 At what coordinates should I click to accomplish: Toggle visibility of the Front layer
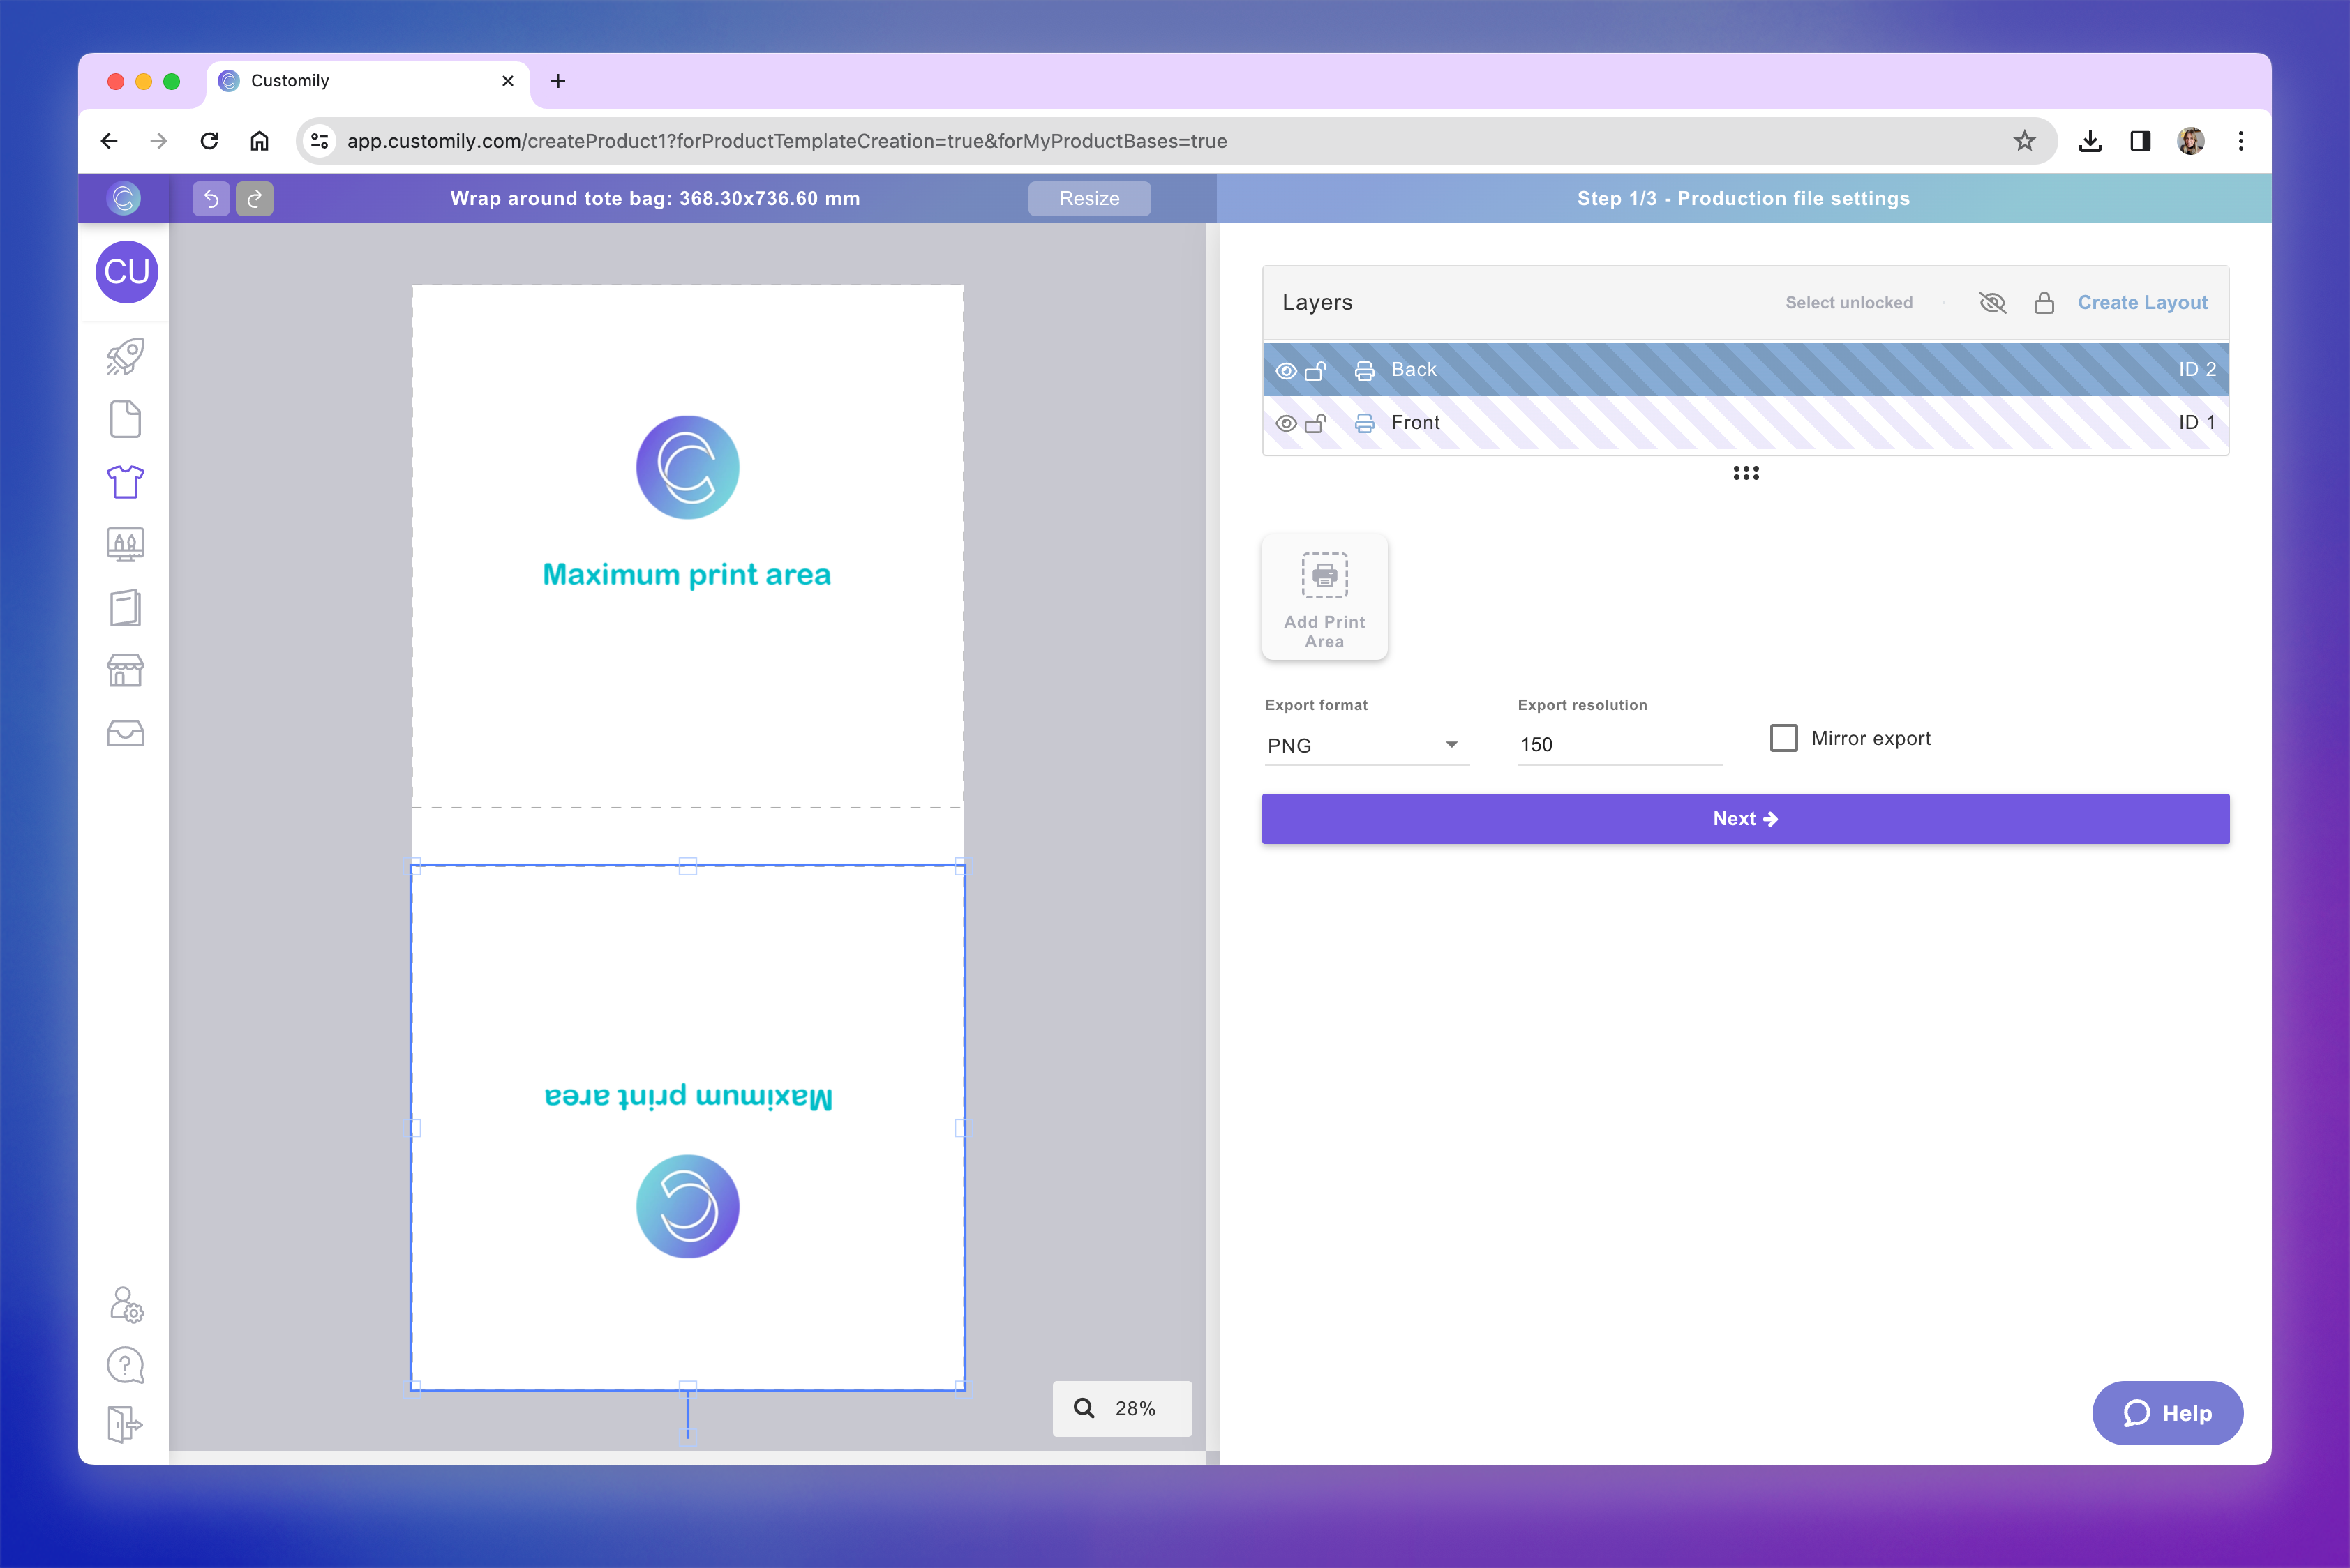1287,424
